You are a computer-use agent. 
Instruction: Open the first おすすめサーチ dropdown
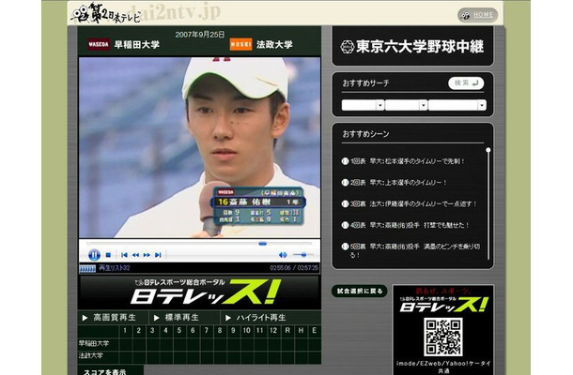point(363,105)
